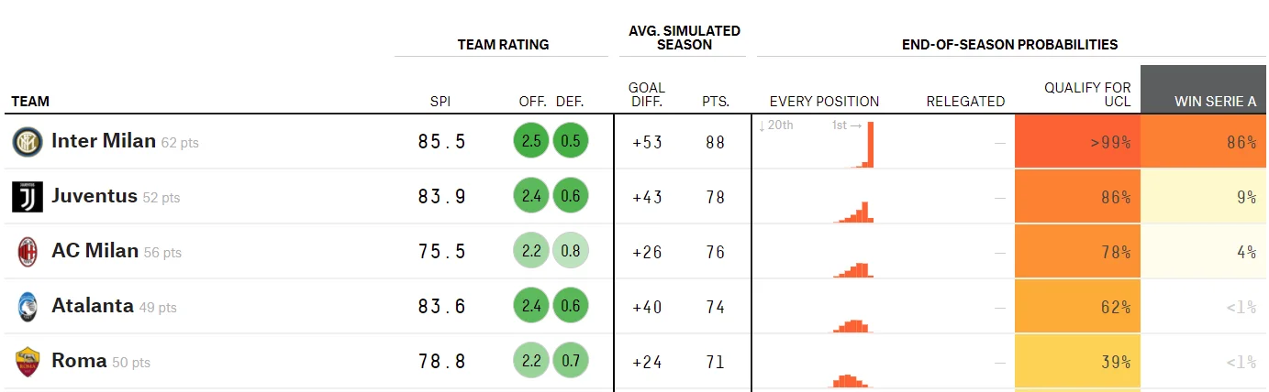Open the Atalanta team name
The height and width of the screenshot is (392, 1269).
pos(93,306)
